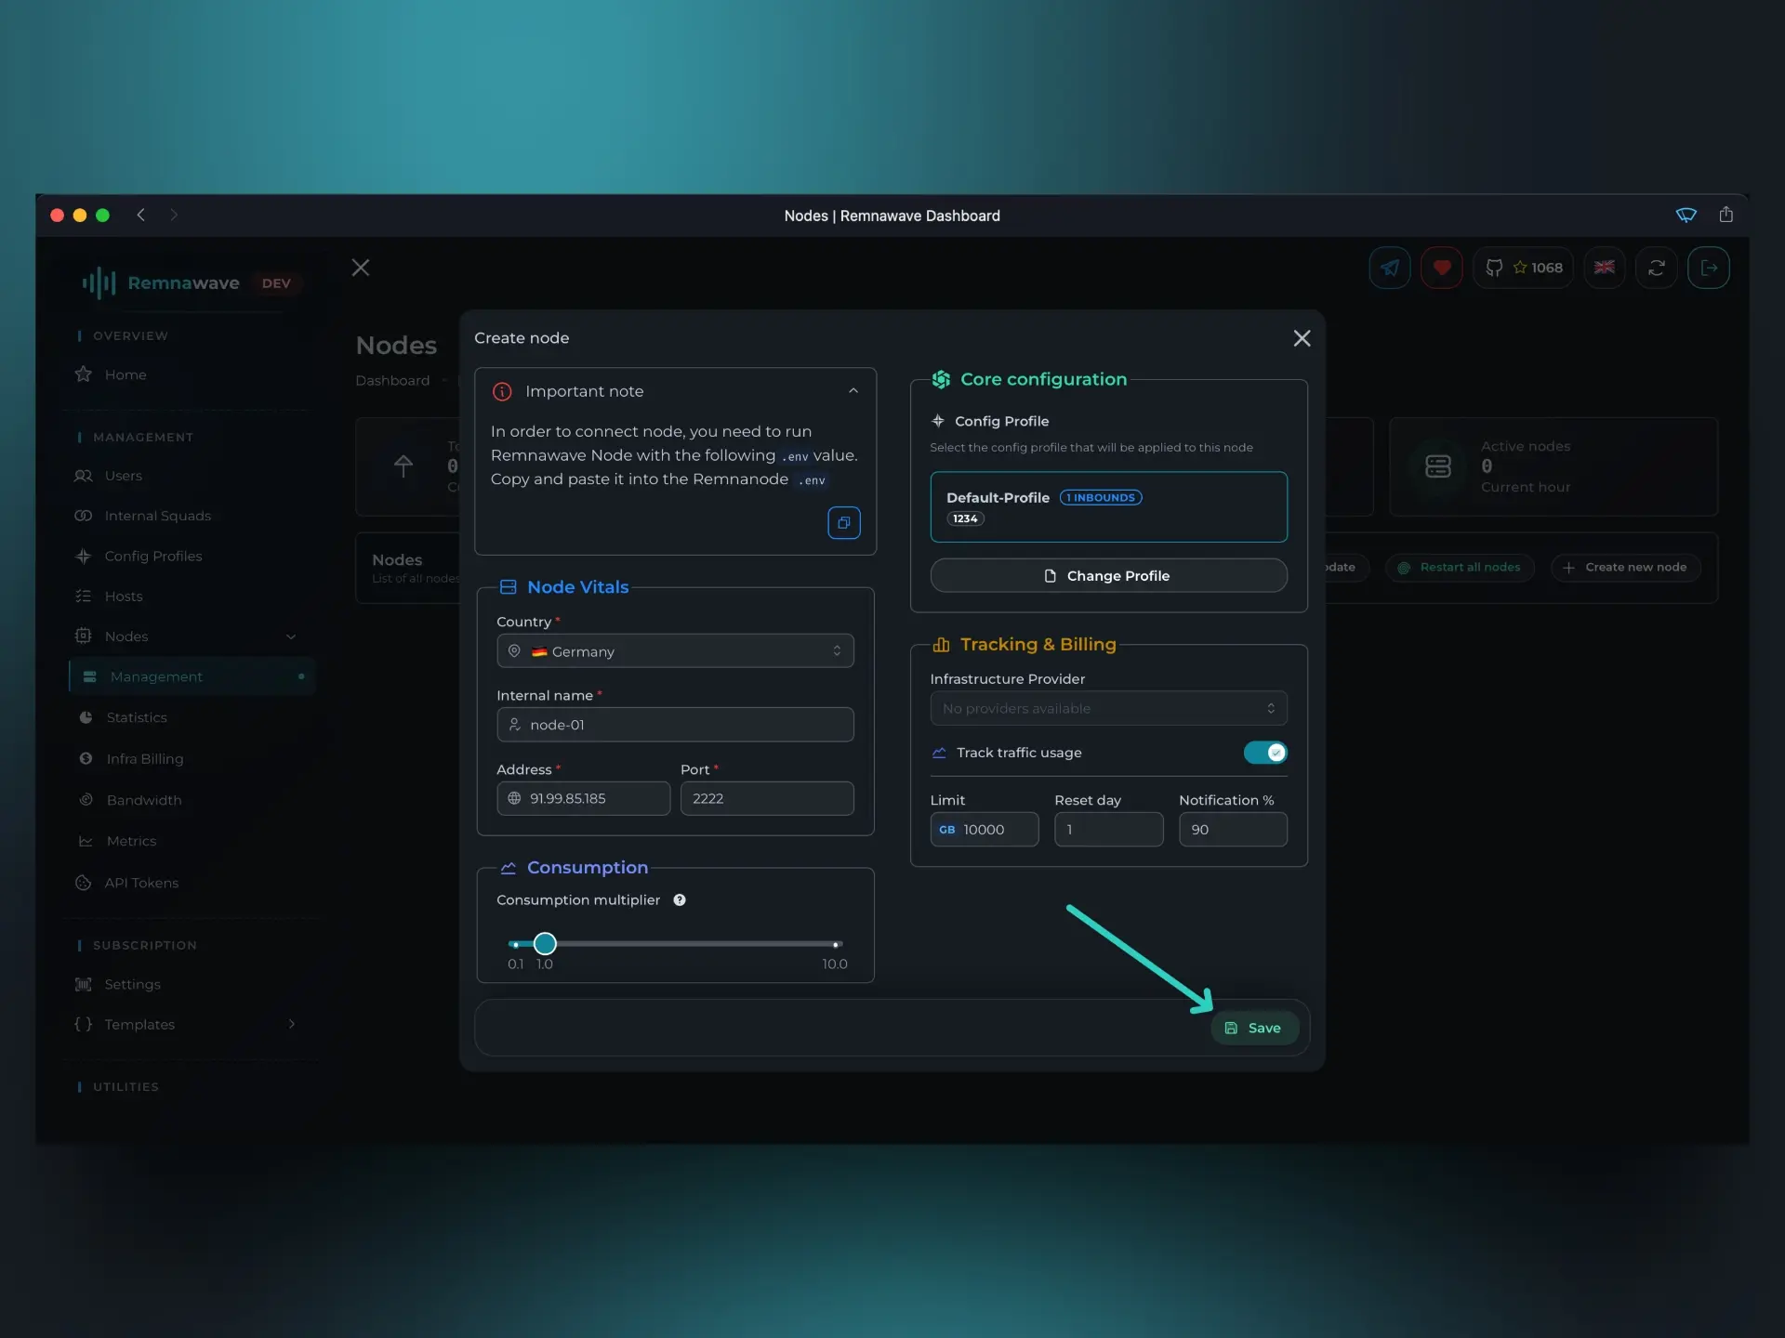Viewport: 1785px width, 1338px height.
Task: Click the logout icon at top right
Action: point(1711,268)
